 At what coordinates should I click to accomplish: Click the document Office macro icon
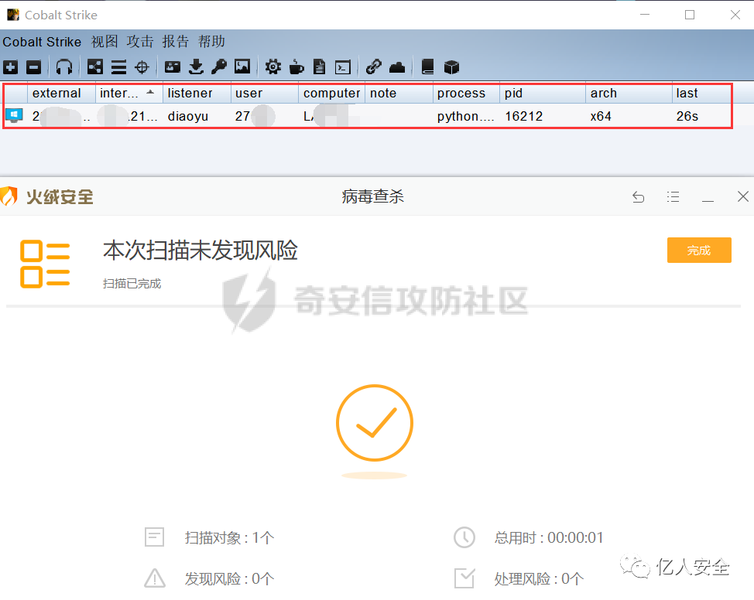pos(319,66)
